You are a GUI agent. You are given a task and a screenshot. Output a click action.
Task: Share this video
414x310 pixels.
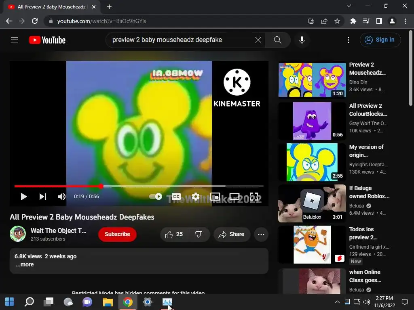click(232, 235)
